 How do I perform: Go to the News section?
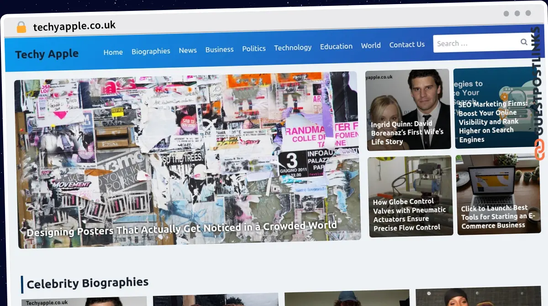pyautogui.click(x=188, y=50)
